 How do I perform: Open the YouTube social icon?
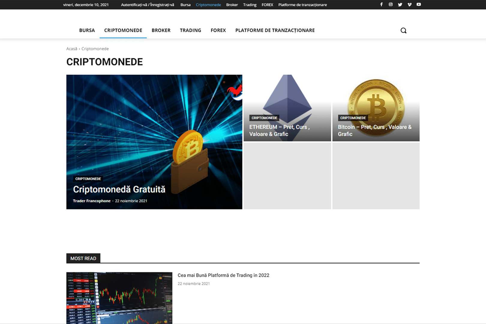point(418,4)
